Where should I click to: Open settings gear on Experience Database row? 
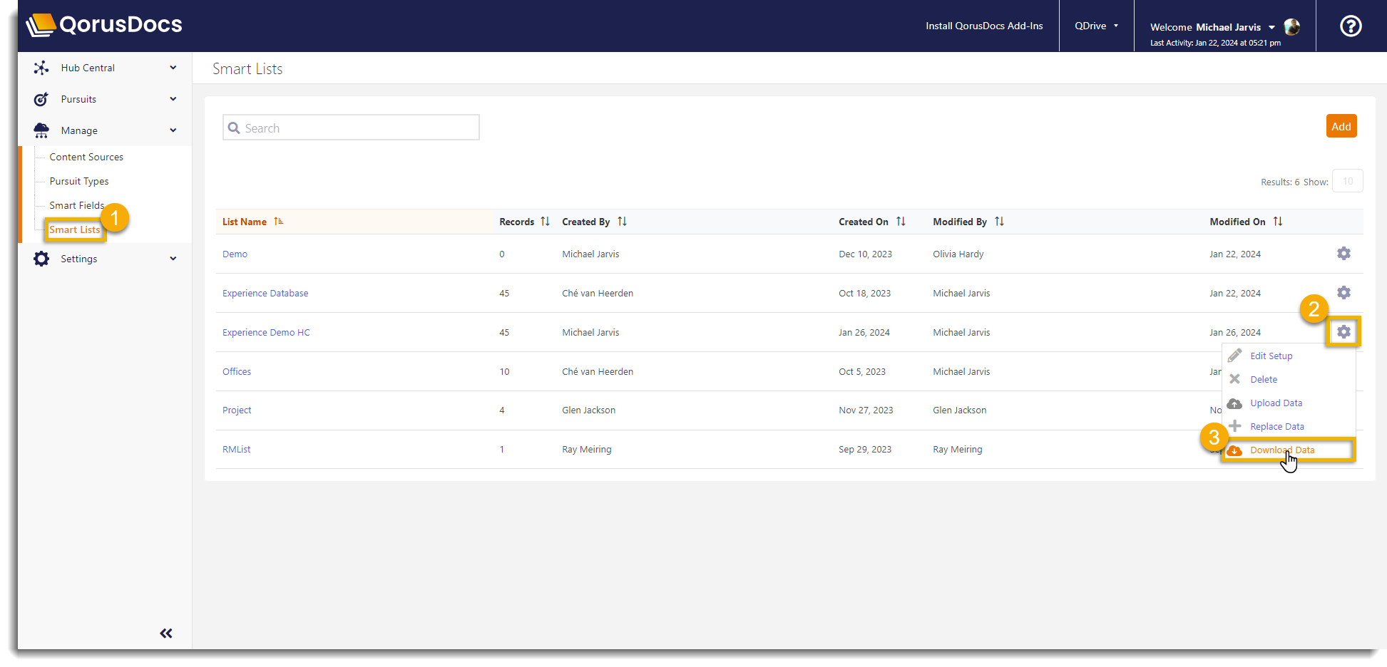coord(1344,292)
